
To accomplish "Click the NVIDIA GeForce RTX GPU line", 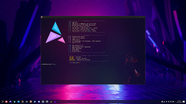I will pos(84,25).
